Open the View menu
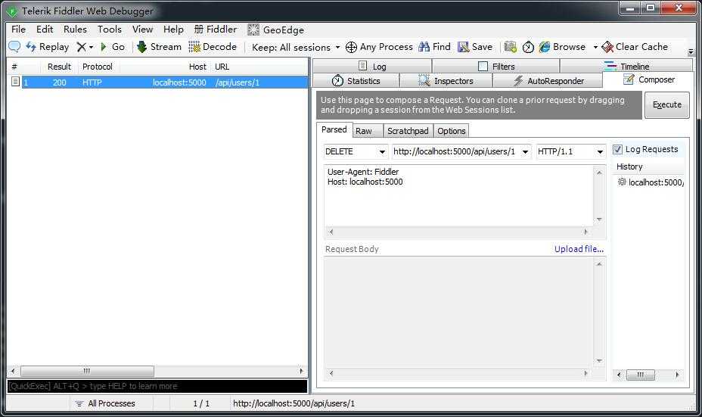This screenshot has height=417, width=702. [x=142, y=29]
